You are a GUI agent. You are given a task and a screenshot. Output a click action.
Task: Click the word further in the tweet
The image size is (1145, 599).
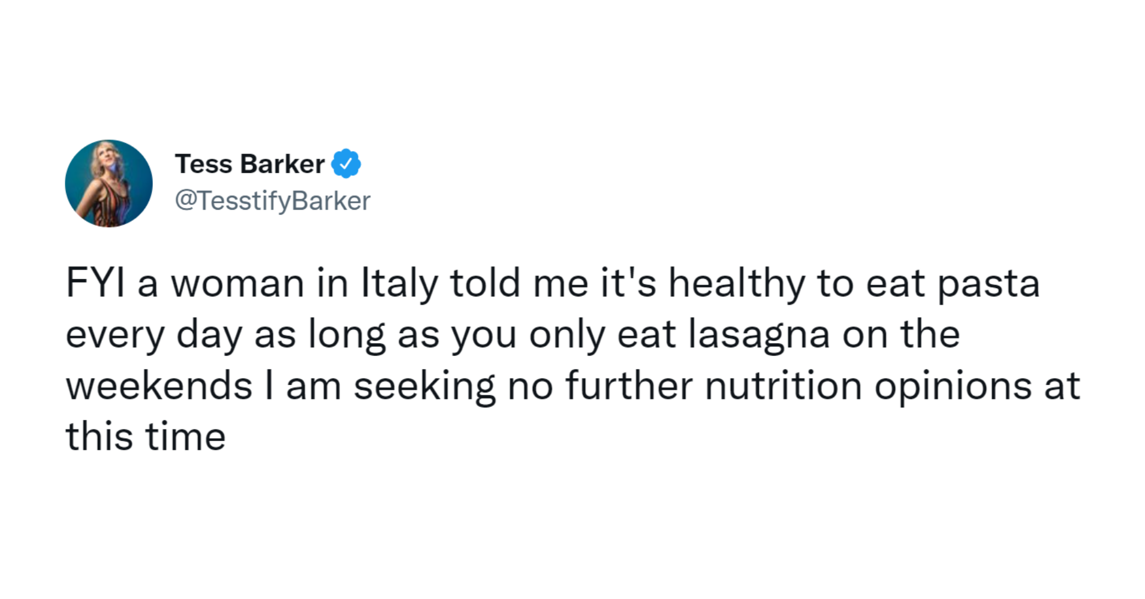629,385
